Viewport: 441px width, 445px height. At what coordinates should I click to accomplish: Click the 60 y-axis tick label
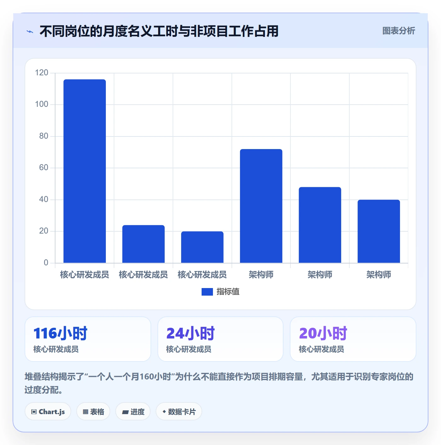tap(44, 168)
